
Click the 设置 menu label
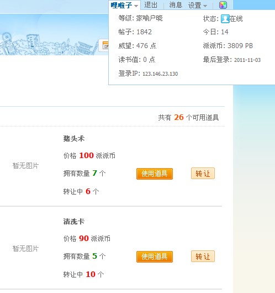coord(195,5)
